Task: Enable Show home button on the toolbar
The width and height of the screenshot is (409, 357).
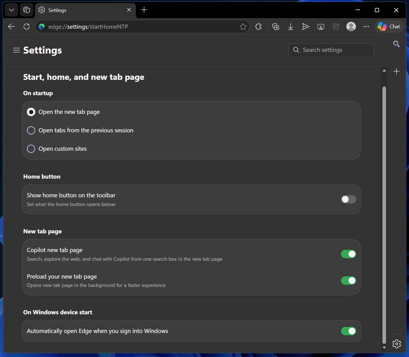Action: 348,199
